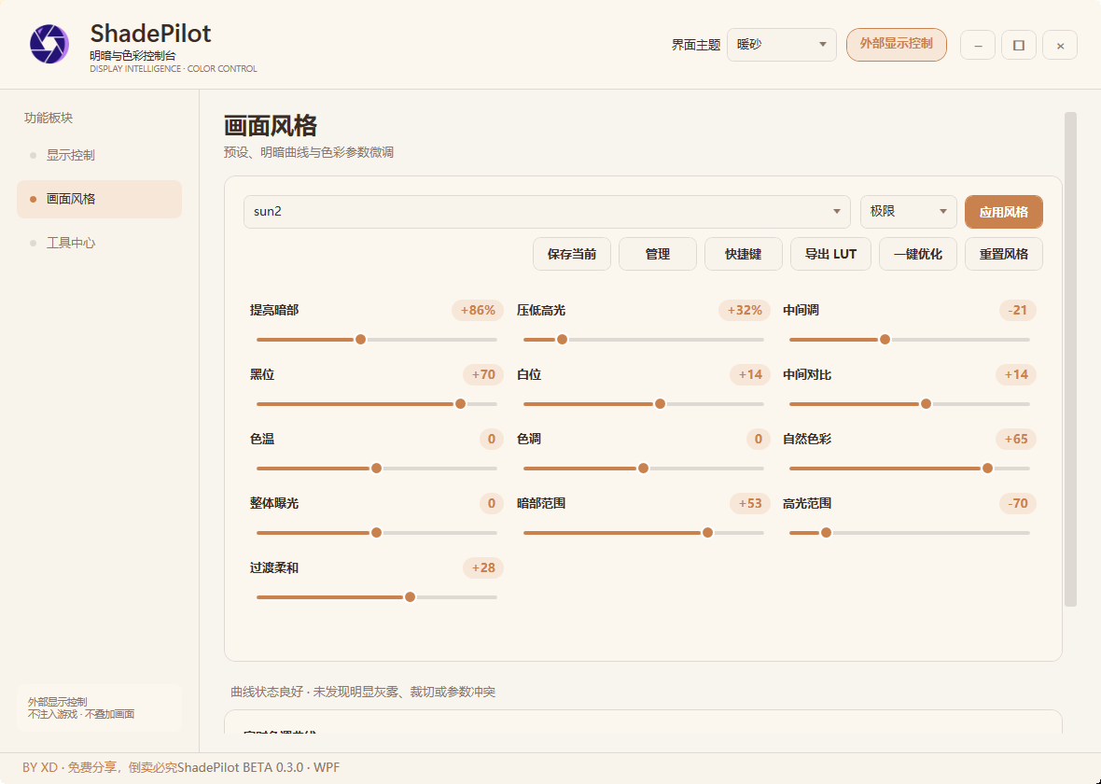Click the 高光范围 slider handle
Screen dimensions: 1101x784
[x=827, y=533]
